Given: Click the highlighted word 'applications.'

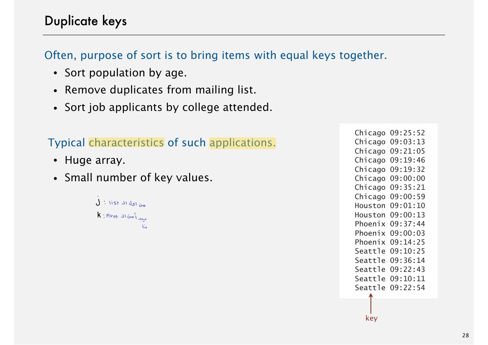Looking at the screenshot, I should (242, 143).
